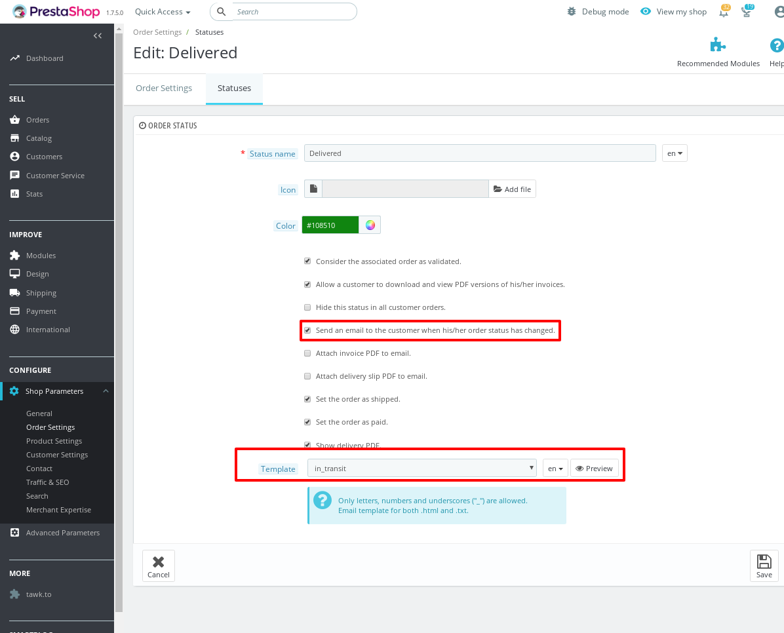
Task: Toggle 'Set the order as paid' checkbox
Action: pos(307,422)
